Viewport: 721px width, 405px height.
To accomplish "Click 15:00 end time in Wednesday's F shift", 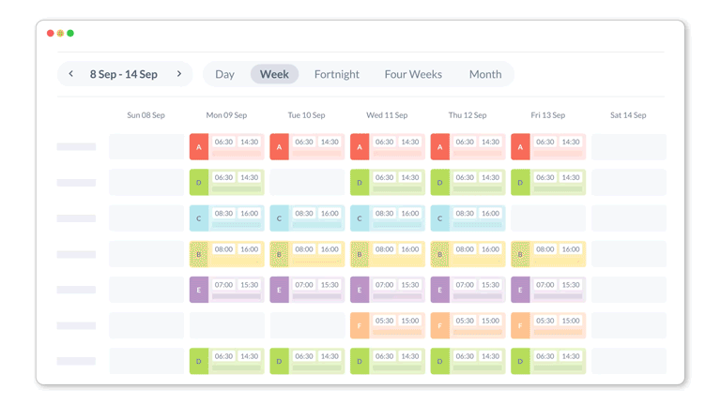I will coord(410,321).
